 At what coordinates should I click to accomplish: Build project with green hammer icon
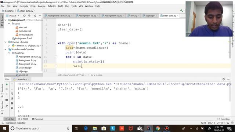[x=182, y=11]
